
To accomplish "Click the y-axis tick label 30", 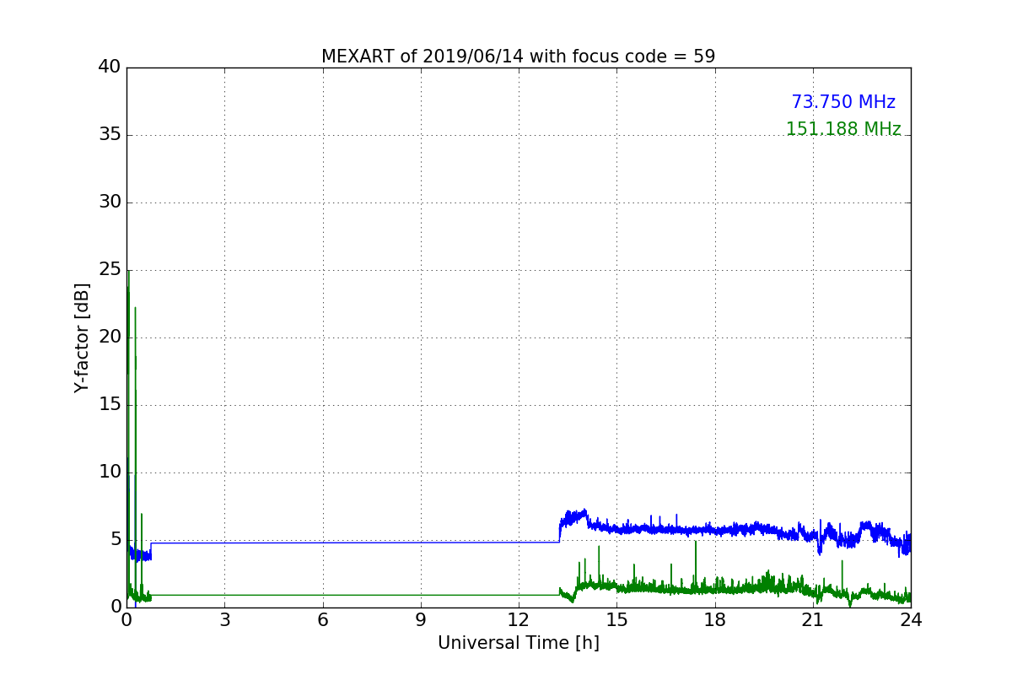I will [110, 202].
